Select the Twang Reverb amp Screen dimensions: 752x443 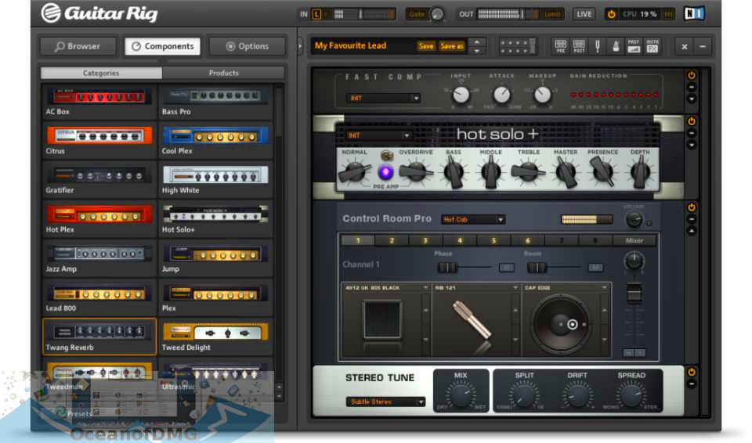tap(99, 337)
